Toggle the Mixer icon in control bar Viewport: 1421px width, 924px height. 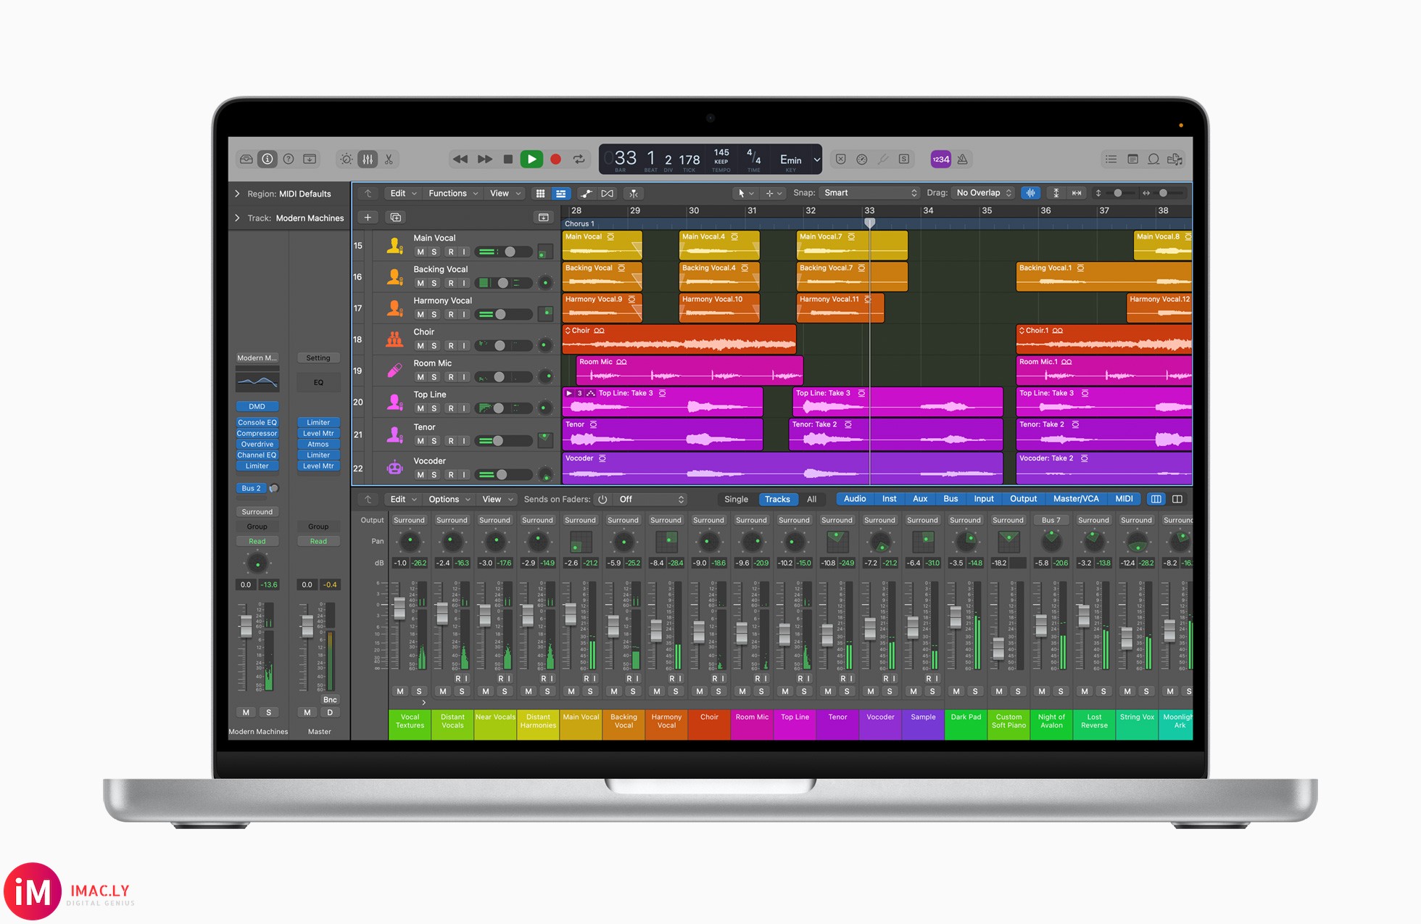[x=368, y=159]
